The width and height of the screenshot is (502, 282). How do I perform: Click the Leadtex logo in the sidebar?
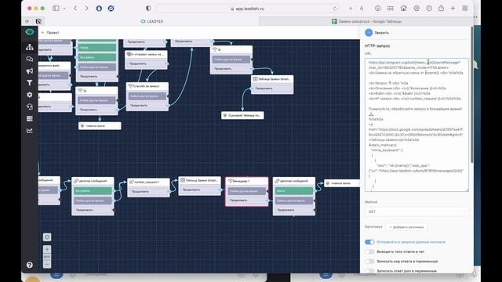(x=30, y=32)
